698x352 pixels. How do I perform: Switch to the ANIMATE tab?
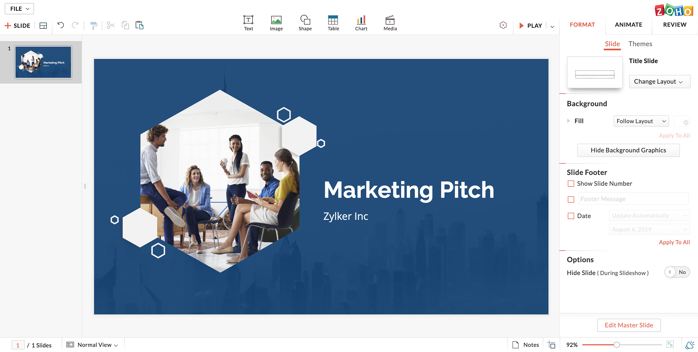pyautogui.click(x=628, y=25)
